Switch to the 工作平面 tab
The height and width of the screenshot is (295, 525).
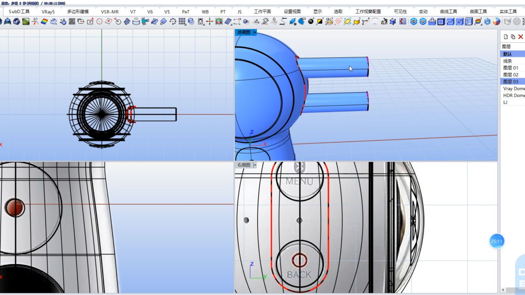[x=262, y=12]
